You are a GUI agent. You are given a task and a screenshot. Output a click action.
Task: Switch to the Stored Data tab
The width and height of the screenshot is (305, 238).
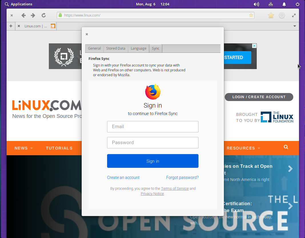pos(116,49)
